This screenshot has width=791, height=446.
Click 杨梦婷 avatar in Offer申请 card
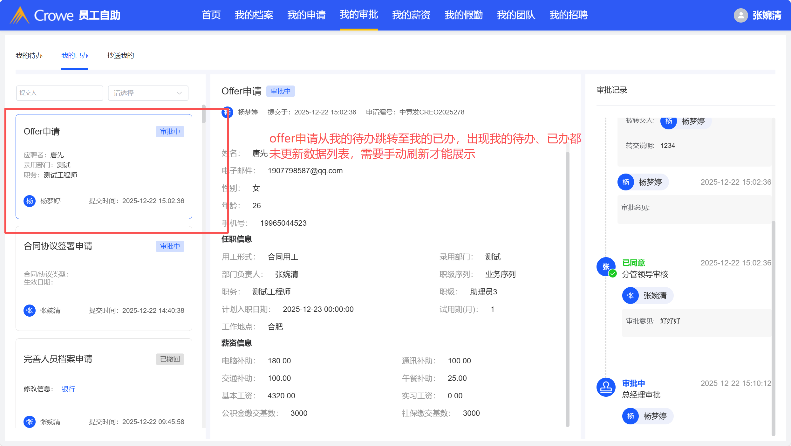(30, 201)
